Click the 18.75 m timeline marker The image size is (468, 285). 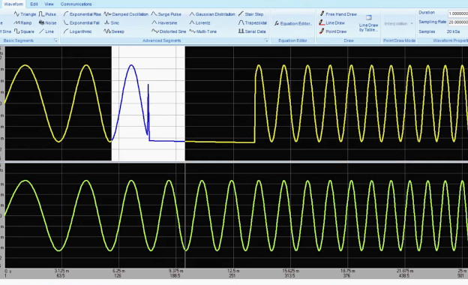348,271
